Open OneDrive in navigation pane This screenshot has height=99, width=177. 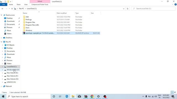pyautogui.click(x=9, y=38)
